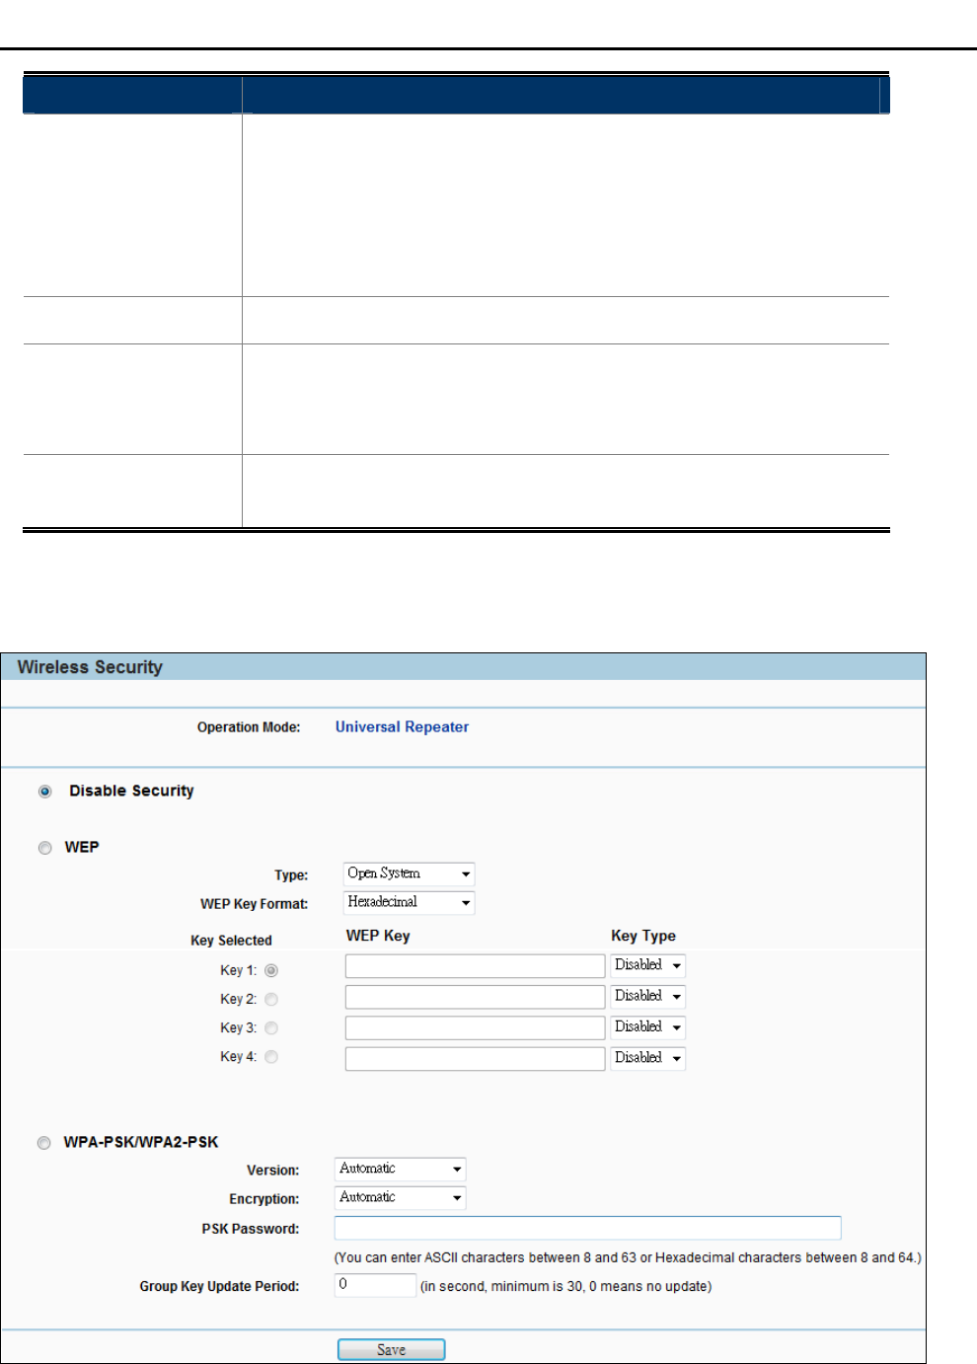Choose Key 4 radio button
Image resolution: width=977 pixels, height=1364 pixels.
271,1057
